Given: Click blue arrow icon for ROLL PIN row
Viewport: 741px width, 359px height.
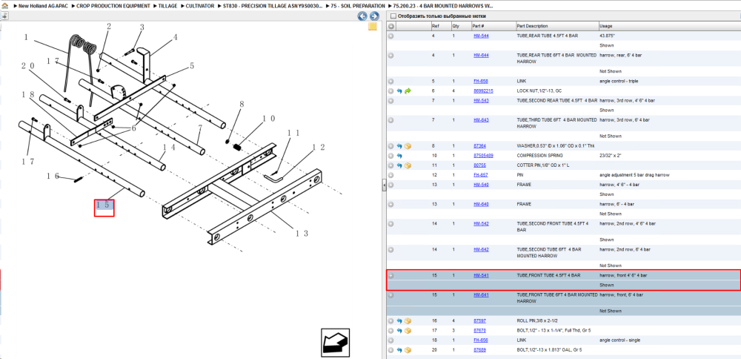Looking at the screenshot, I should pyautogui.click(x=399, y=320).
